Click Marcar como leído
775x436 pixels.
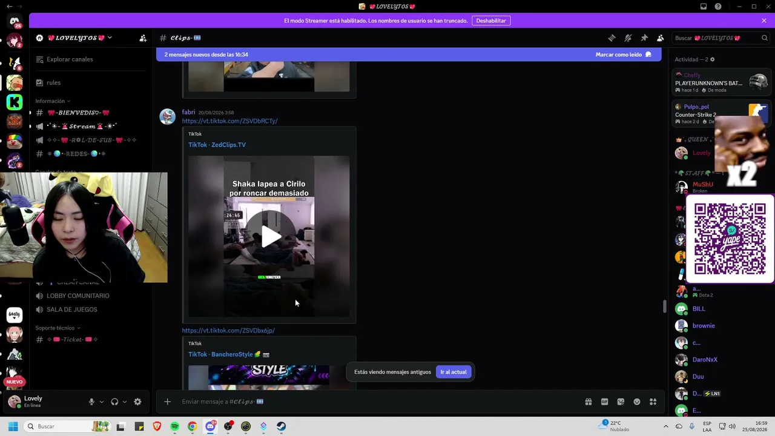[x=624, y=54]
